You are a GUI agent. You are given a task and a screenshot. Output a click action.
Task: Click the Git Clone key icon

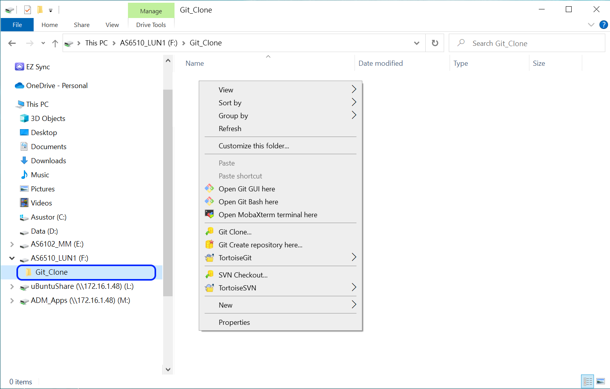coord(209,232)
